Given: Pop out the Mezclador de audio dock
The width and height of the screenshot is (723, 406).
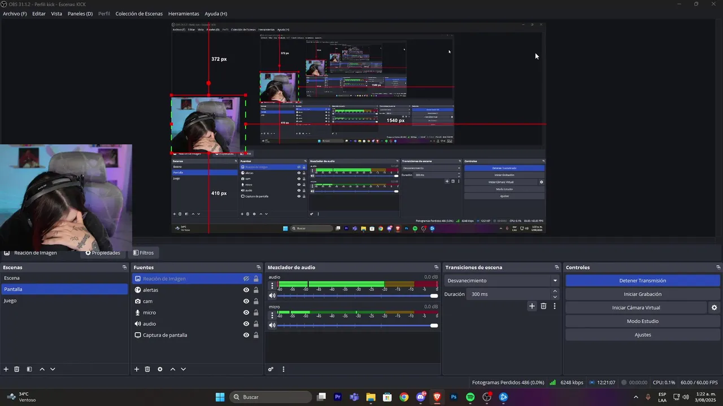Looking at the screenshot, I should click(x=436, y=267).
